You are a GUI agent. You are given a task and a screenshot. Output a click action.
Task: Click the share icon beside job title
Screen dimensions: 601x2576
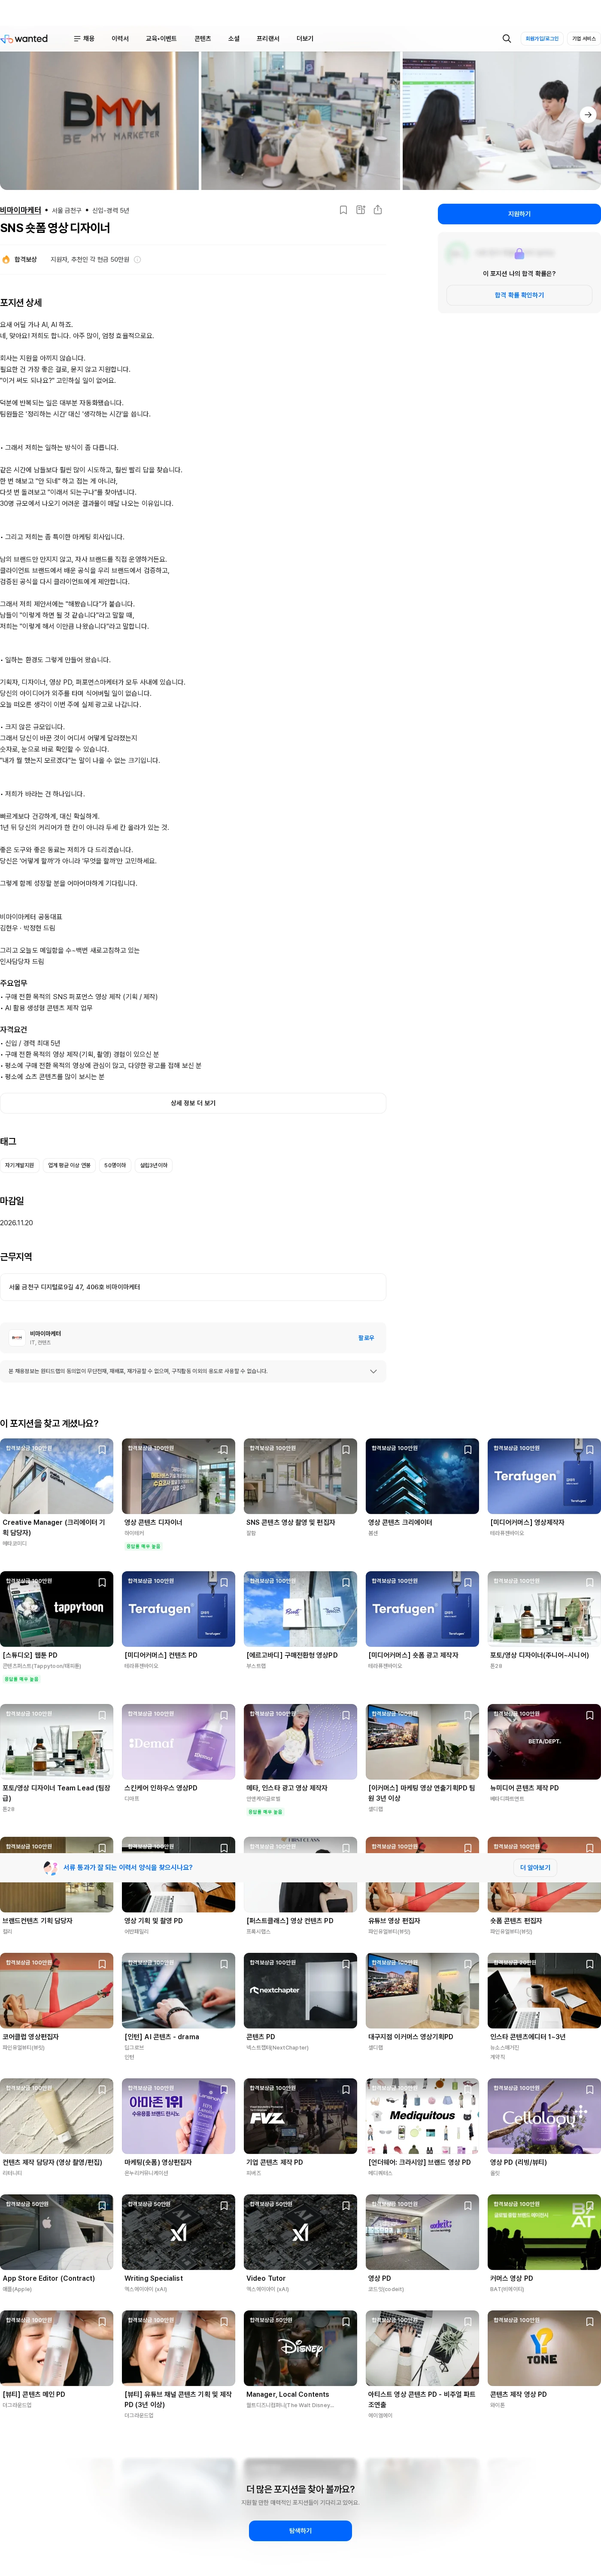[377, 210]
